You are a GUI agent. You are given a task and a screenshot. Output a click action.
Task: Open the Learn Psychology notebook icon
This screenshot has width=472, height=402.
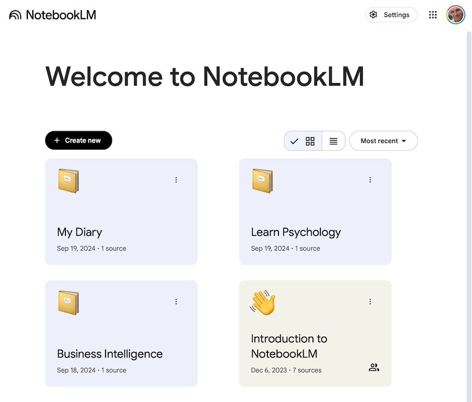[262, 180]
